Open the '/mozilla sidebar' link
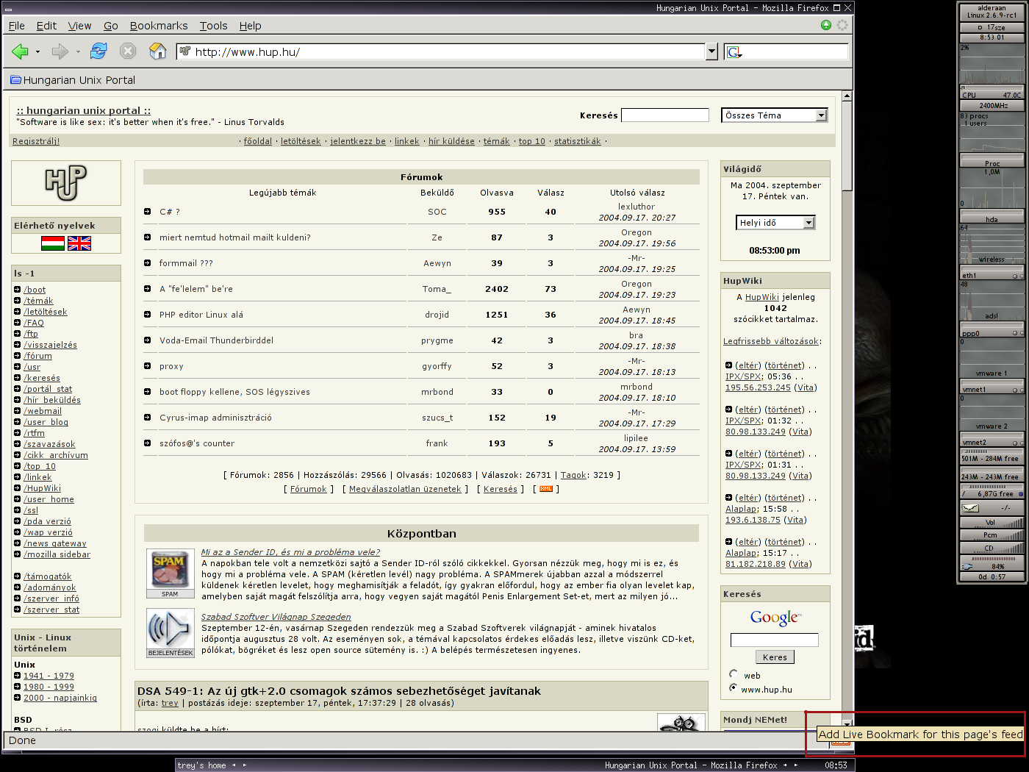Viewport: 1029px width, 772px height. (x=57, y=554)
